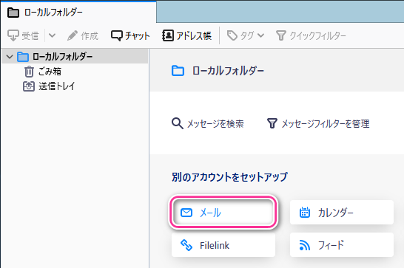Click メッセージを検索 magnifier link
Screen dimensions: 404x268
pyautogui.click(x=208, y=124)
